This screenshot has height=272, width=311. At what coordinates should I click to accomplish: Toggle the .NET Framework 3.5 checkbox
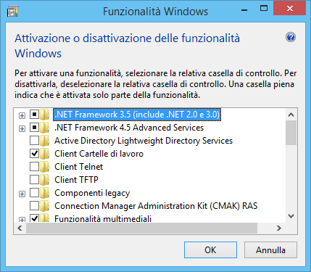coord(34,115)
